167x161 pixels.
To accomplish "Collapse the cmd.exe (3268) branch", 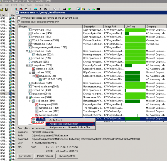I will [x=30, y=72].
